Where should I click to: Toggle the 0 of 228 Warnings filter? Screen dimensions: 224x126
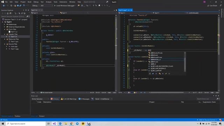(69, 99)
